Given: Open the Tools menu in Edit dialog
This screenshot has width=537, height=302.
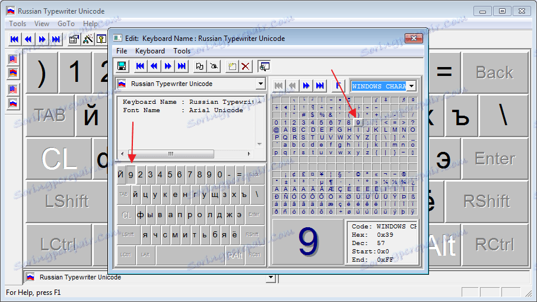Looking at the screenshot, I should pyautogui.click(x=182, y=51).
